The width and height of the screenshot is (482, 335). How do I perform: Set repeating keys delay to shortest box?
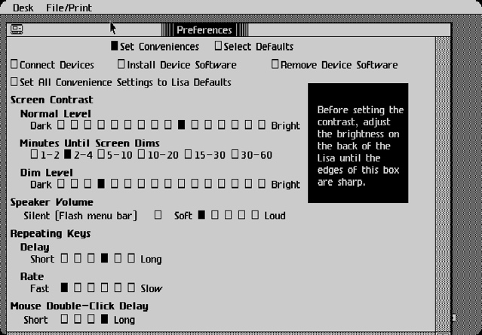[64, 258]
